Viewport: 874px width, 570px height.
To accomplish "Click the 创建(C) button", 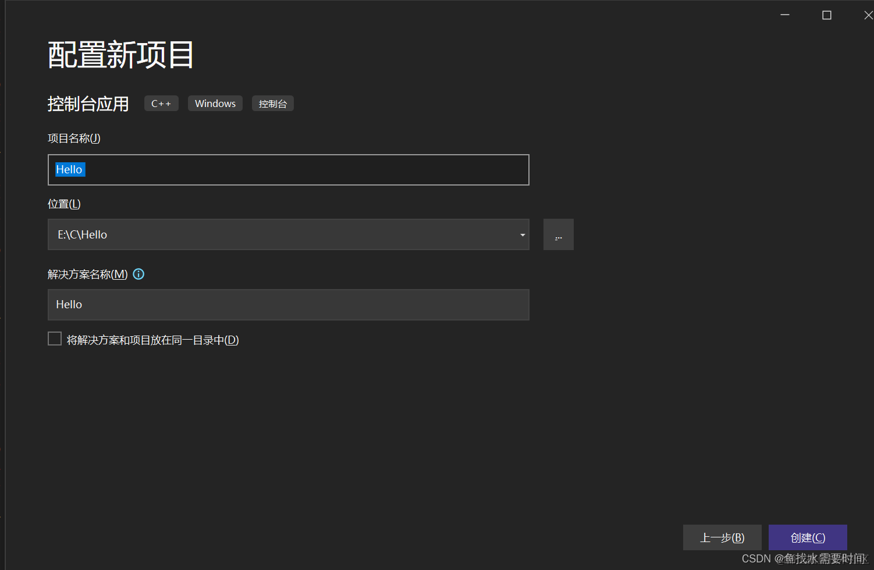I will point(808,537).
